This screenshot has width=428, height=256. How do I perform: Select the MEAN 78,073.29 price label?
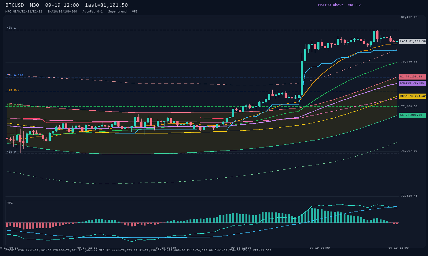coord(412,96)
